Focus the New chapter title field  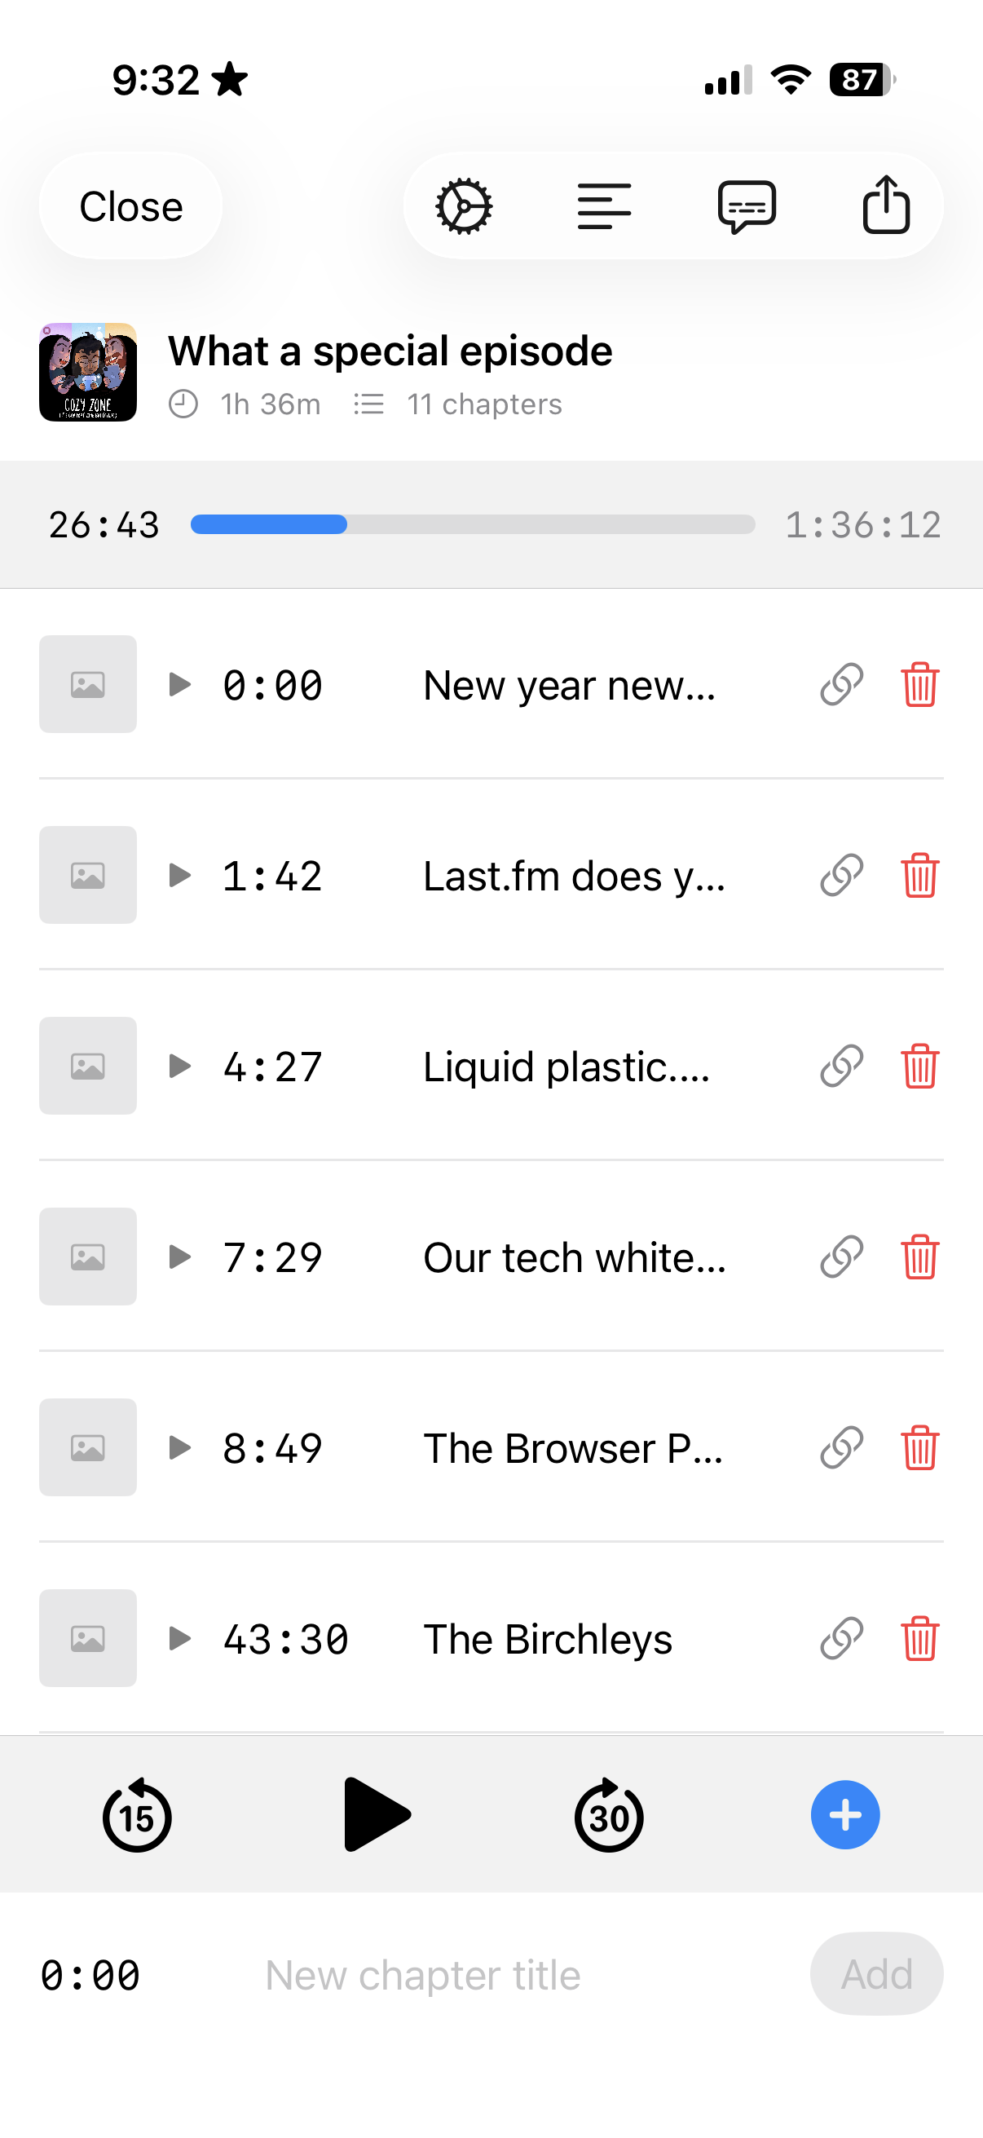coord(498,1975)
